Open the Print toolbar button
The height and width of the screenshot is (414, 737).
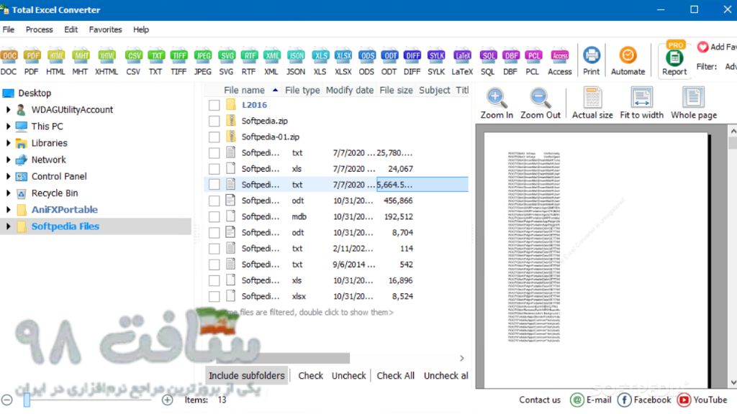[x=592, y=61]
